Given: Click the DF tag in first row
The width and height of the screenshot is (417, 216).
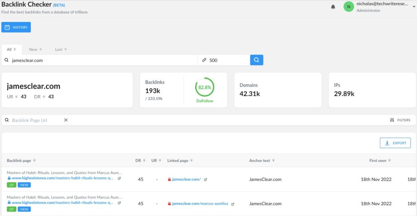Looking at the screenshot, I should pos(11,185).
